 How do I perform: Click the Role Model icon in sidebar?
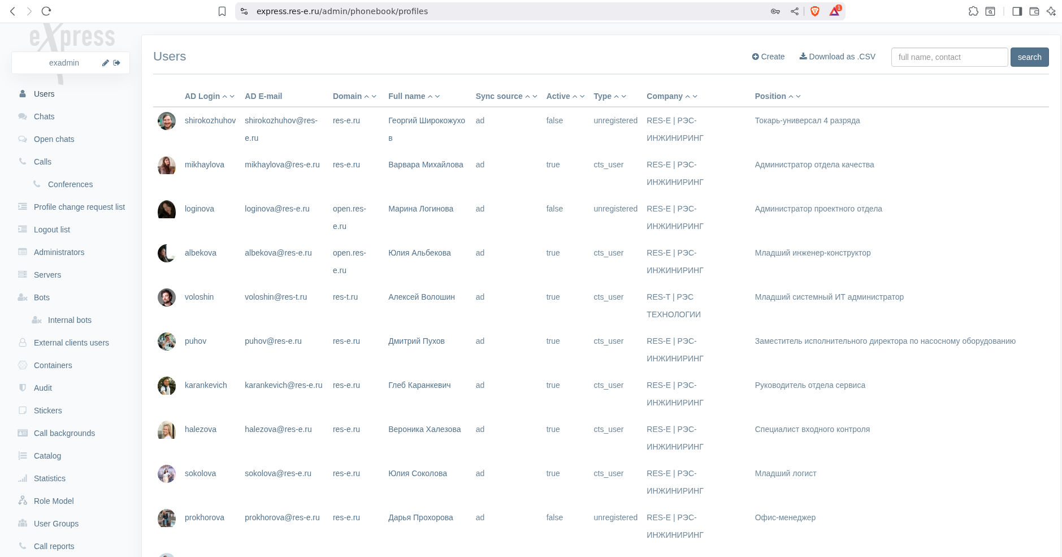(23, 501)
